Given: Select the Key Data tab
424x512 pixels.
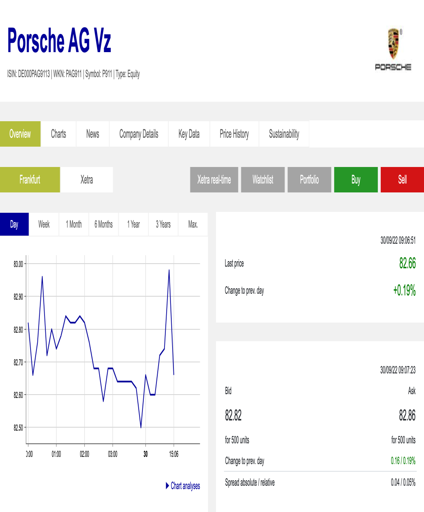Looking at the screenshot, I should 189,134.
